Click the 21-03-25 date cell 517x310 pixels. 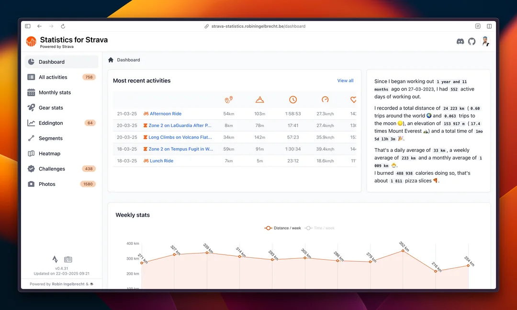point(127,114)
